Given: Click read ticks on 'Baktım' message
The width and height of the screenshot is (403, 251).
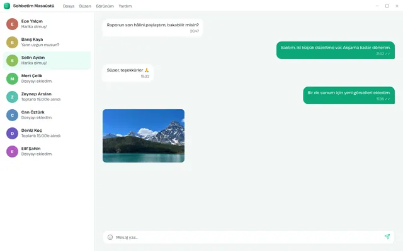Looking at the screenshot, I should point(388,54).
